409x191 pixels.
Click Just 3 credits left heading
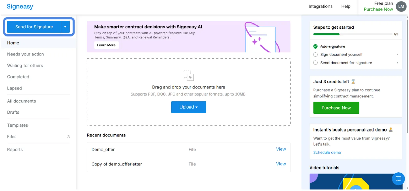coord(331,82)
